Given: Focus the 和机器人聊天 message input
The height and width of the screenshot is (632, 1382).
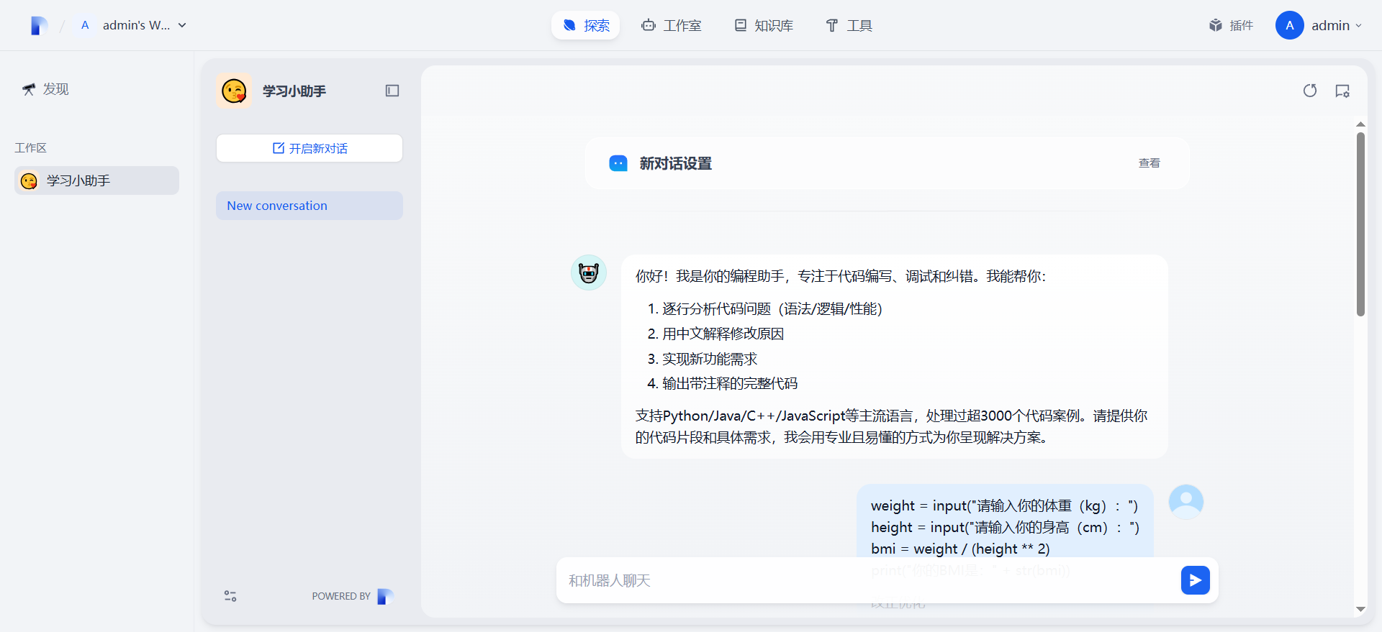Looking at the screenshot, I should [x=867, y=580].
